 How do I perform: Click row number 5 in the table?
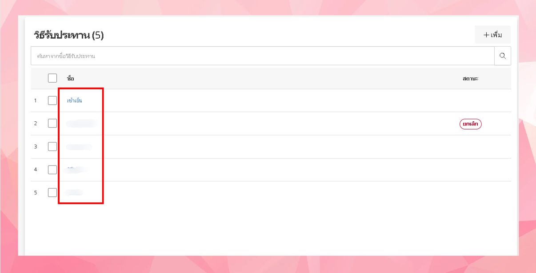(36, 193)
